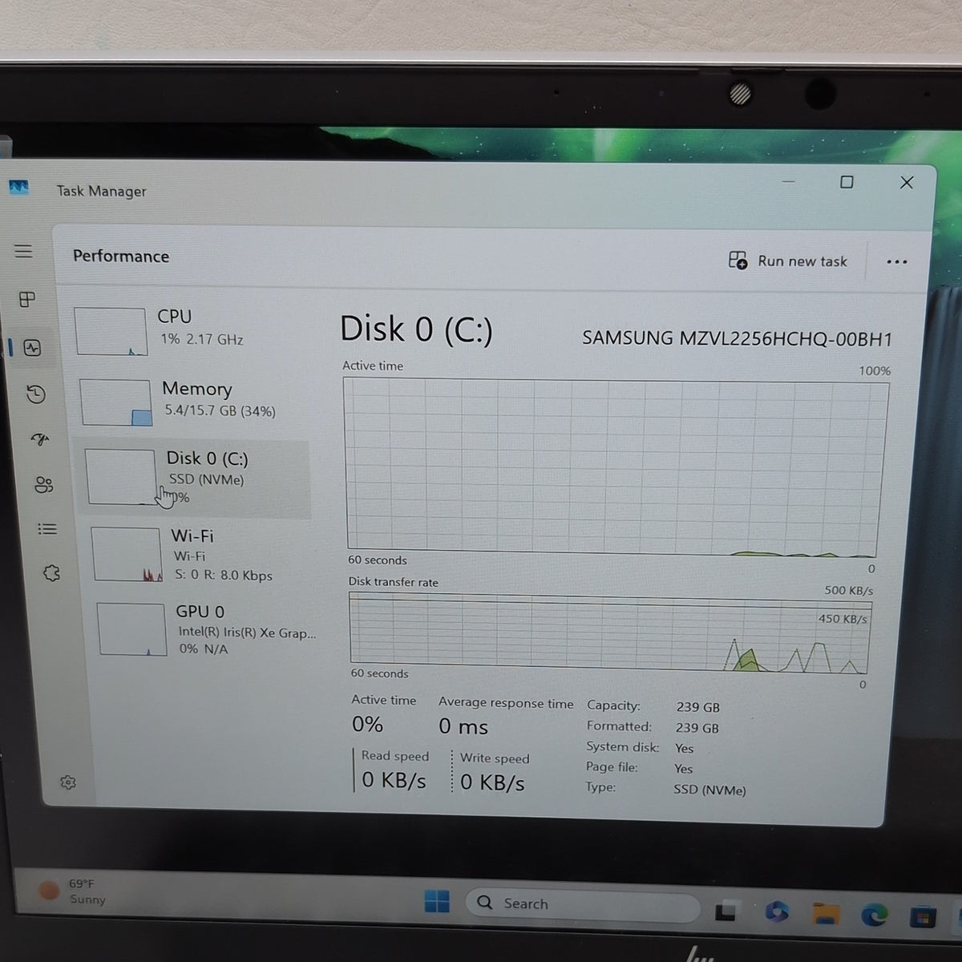Click the 450 KB/s graph label
Image resolution: width=962 pixels, height=962 pixels.
tap(843, 619)
